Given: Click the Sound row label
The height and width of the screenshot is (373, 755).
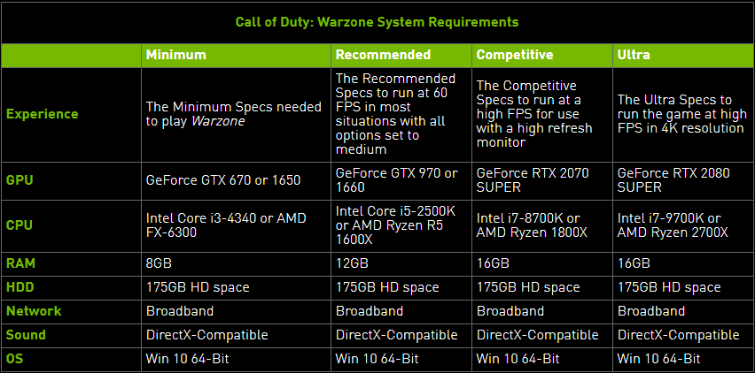Looking at the screenshot, I should 27,335.
